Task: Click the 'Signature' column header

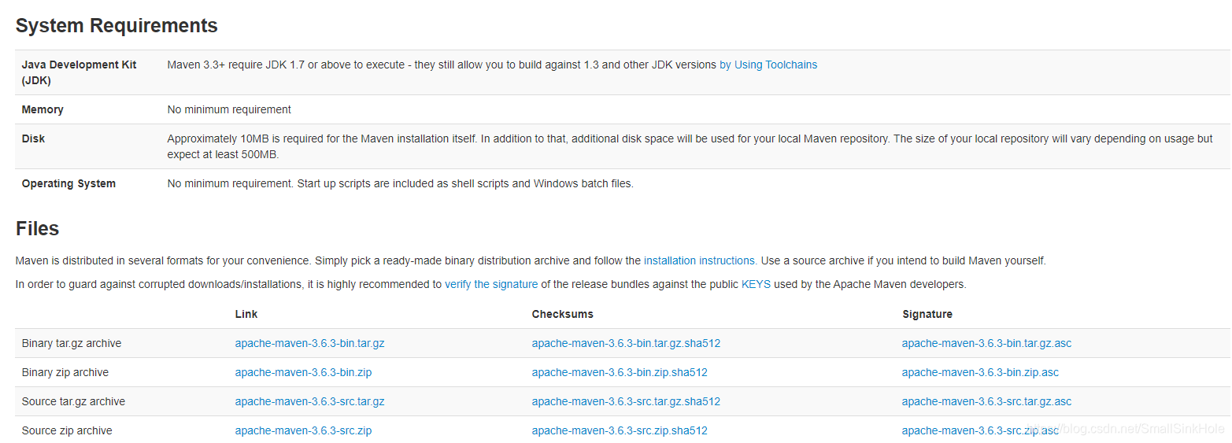Action: 927,314
